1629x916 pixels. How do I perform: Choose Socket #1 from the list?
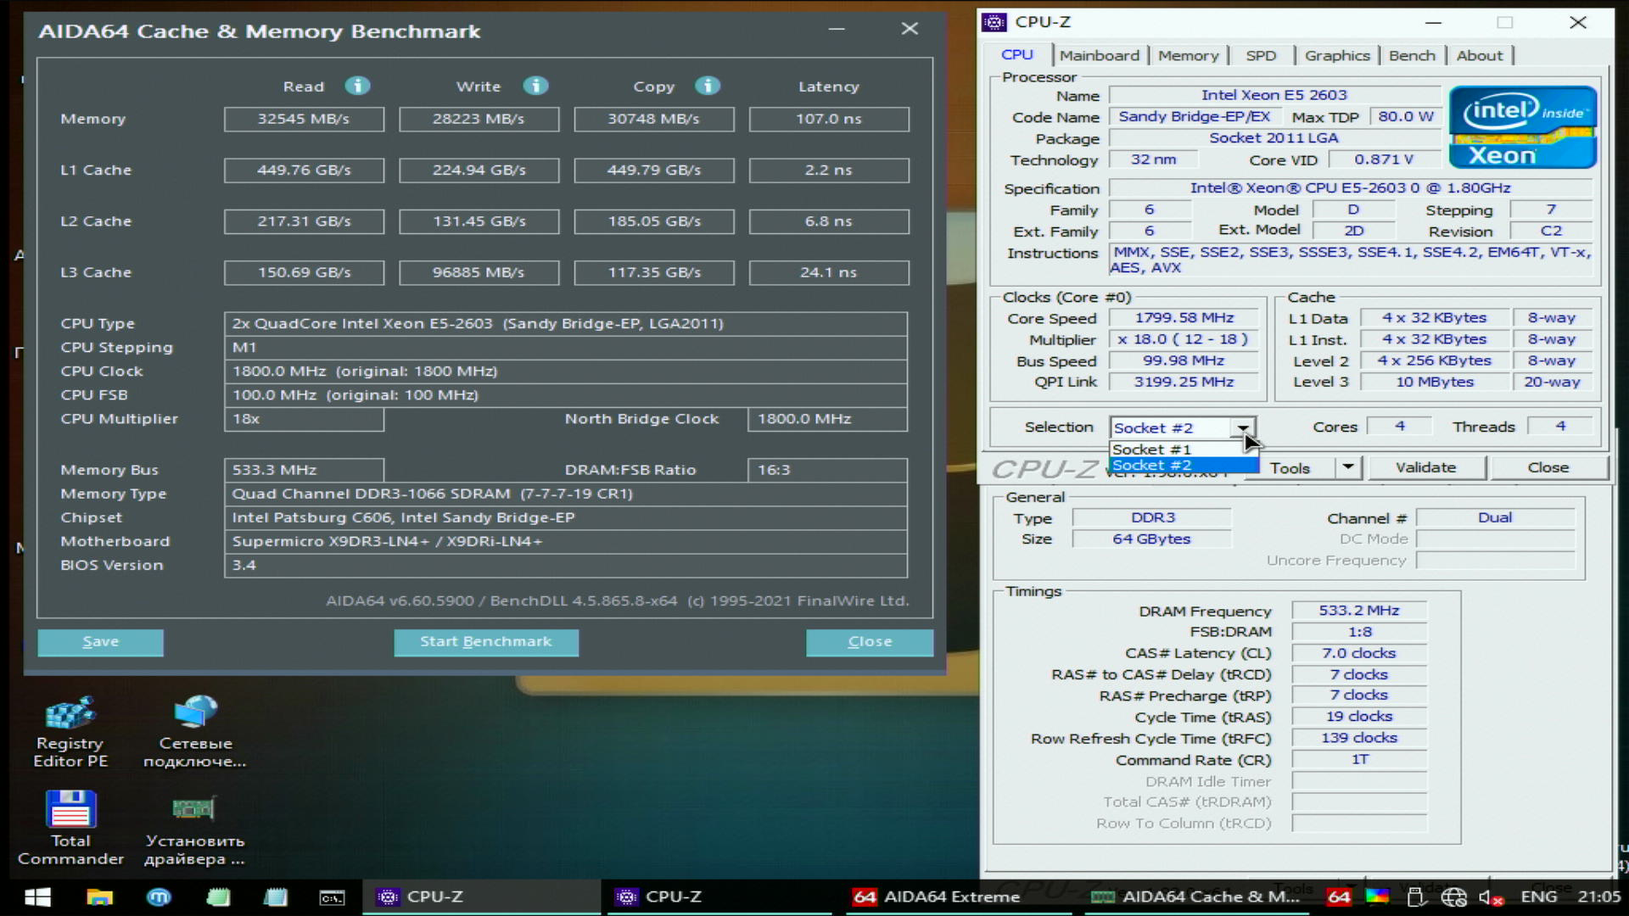1152,450
